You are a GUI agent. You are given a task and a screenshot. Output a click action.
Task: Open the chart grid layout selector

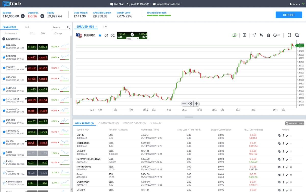point(244,35)
